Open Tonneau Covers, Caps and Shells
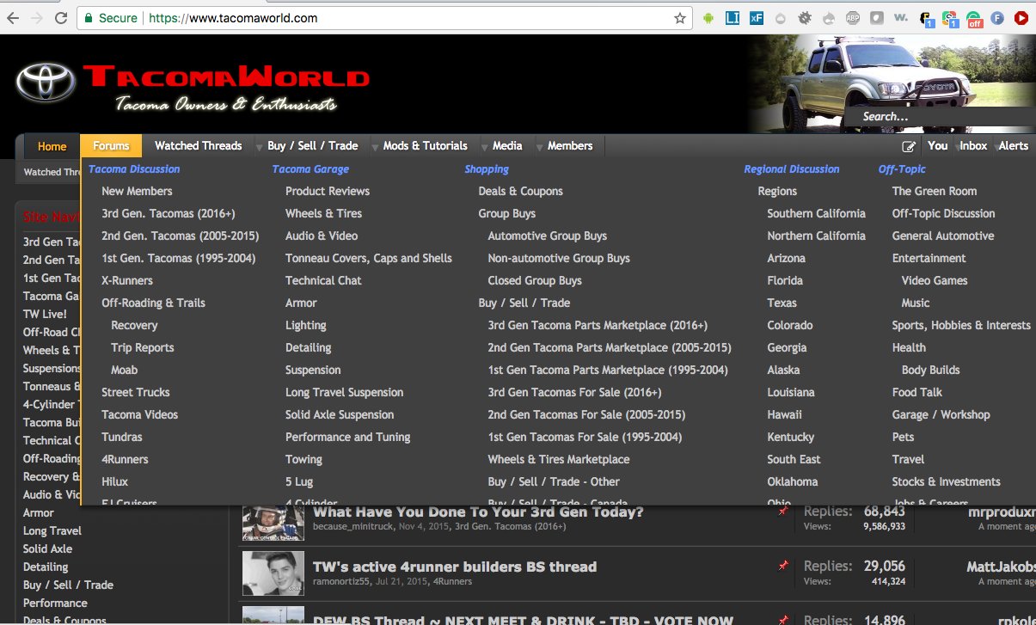Image resolution: width=1036 pixels, height=625 pixels. (369, 258)
